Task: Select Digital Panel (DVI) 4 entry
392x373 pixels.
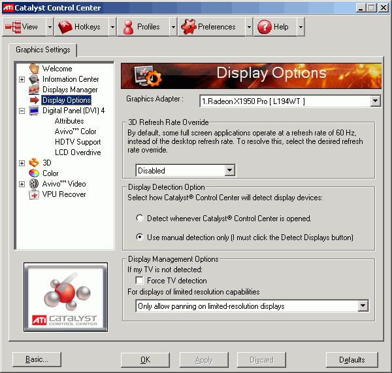Action: 73,111
